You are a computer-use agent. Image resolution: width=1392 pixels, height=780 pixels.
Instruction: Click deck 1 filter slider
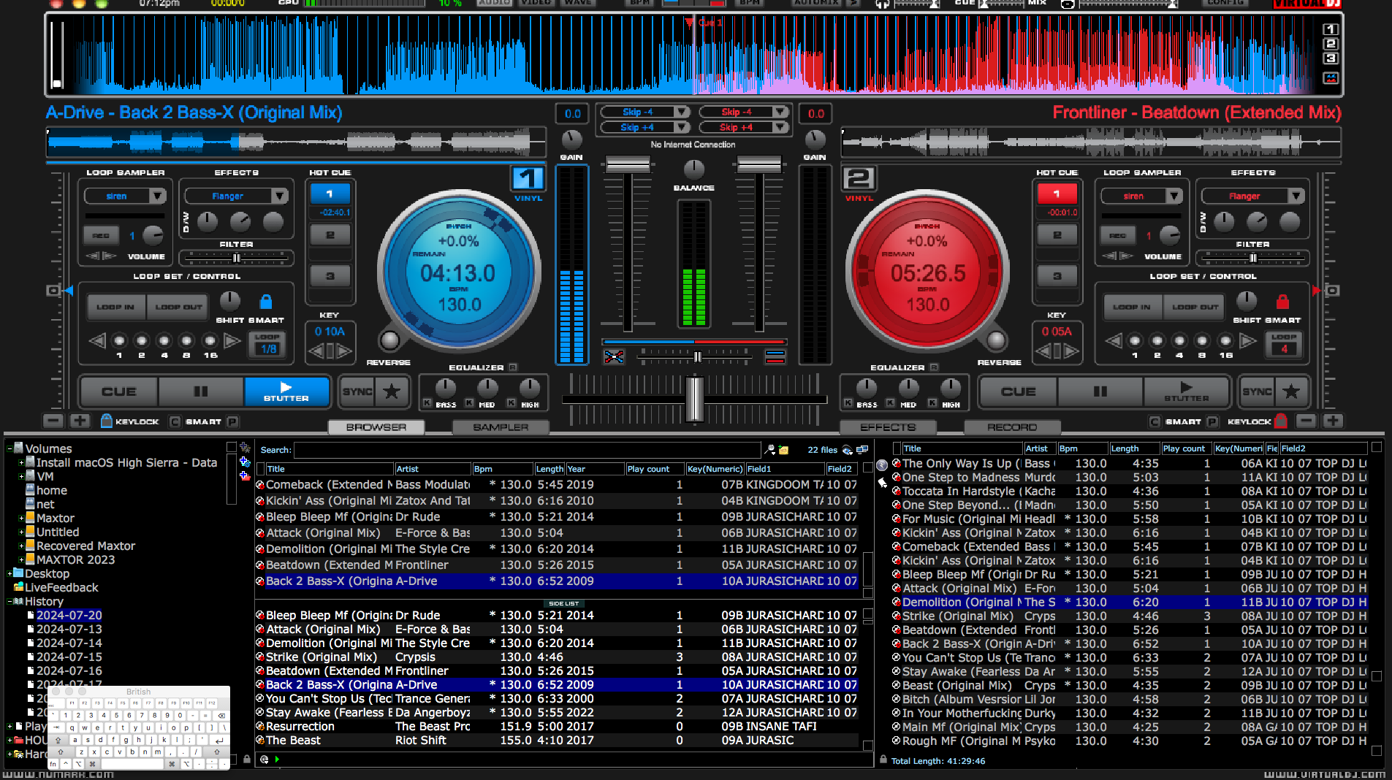[236, 258]
